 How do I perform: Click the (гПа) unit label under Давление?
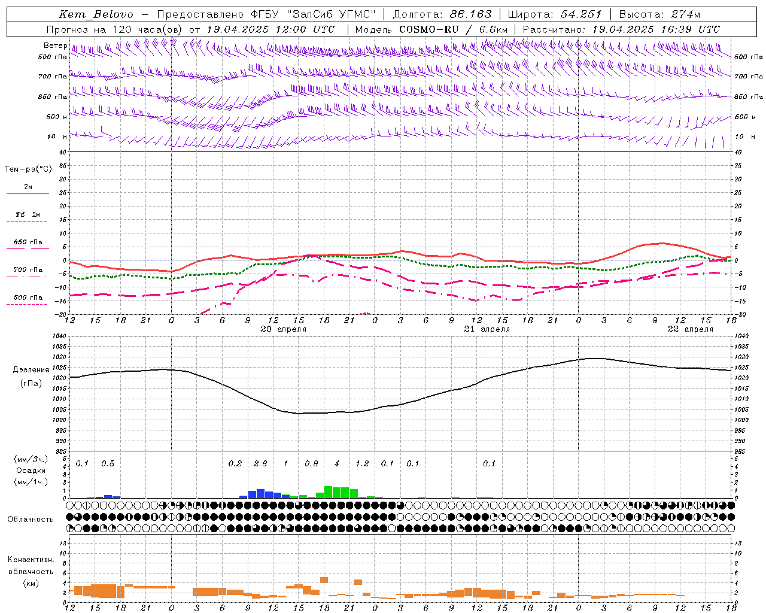(x=31, y=384)
